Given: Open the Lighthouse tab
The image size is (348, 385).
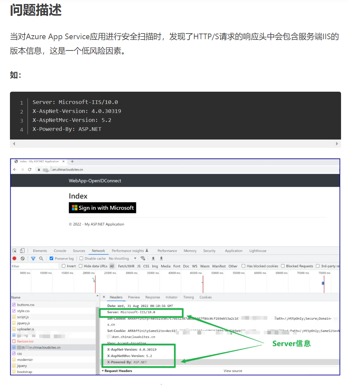Looking at the screenshot, I should click(x=258, y=251).
